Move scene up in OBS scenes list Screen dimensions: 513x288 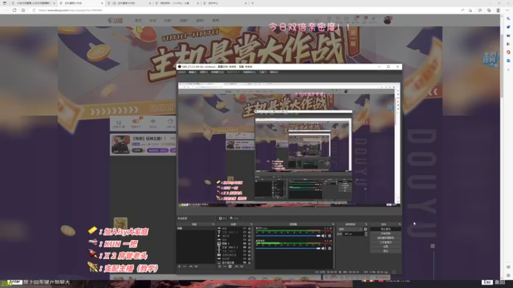click(x=190, y=266)
